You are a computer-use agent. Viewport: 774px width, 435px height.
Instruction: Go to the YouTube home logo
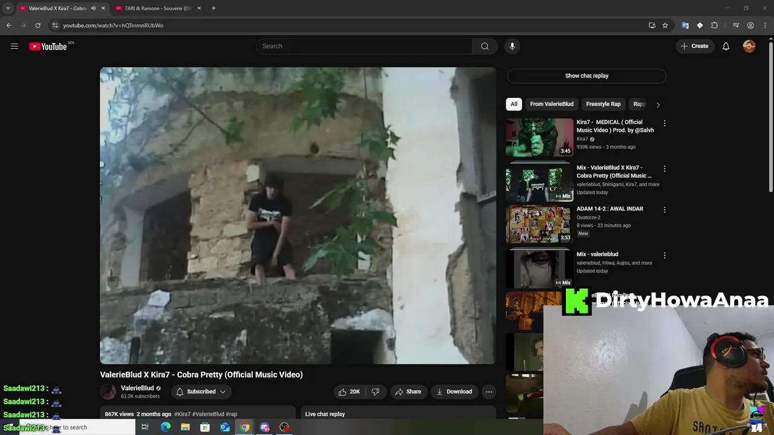[48, 47]
